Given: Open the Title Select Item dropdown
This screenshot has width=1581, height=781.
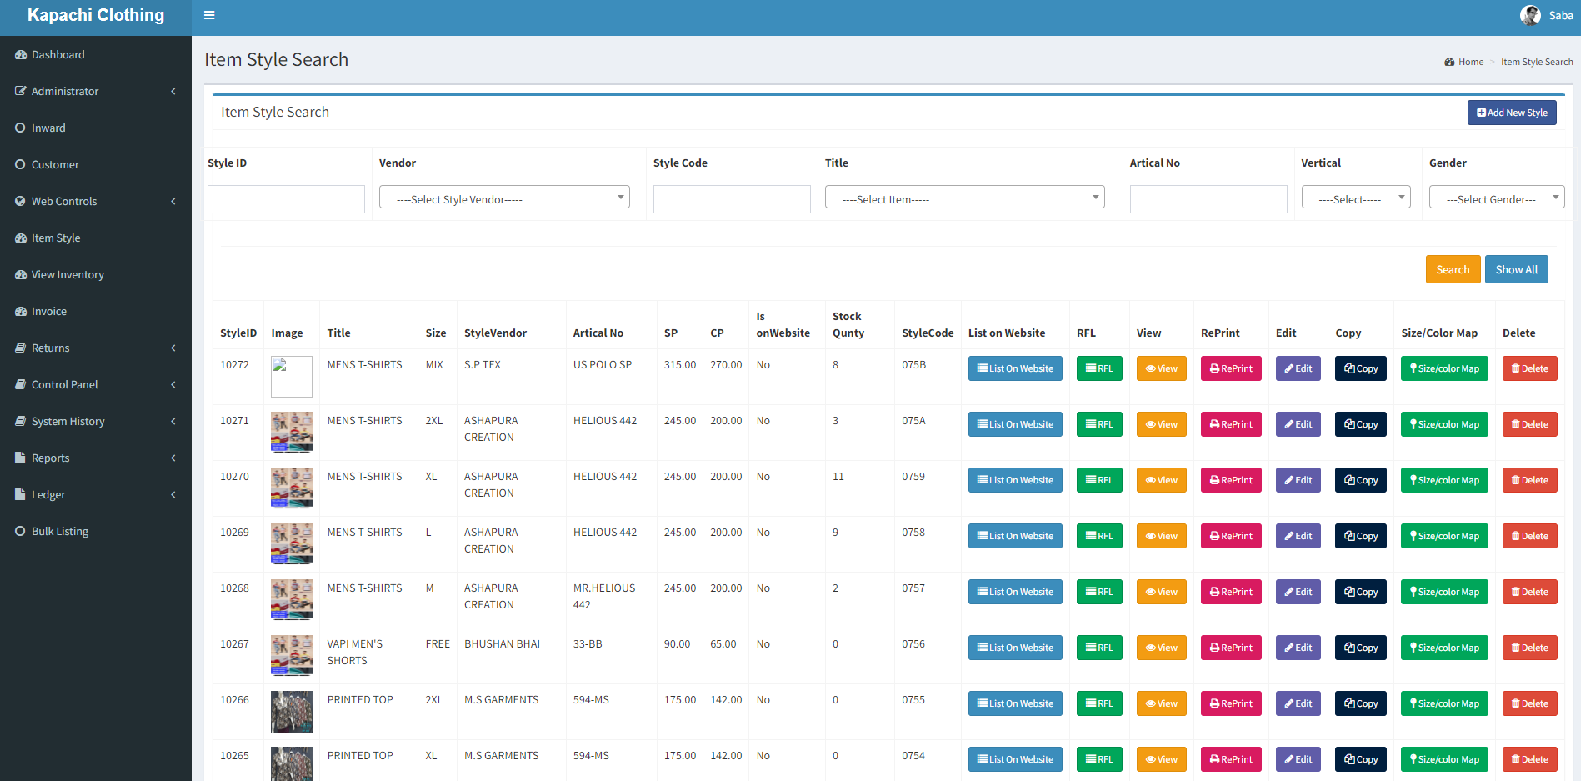Looking at the screenshot, I should [964, 198].
